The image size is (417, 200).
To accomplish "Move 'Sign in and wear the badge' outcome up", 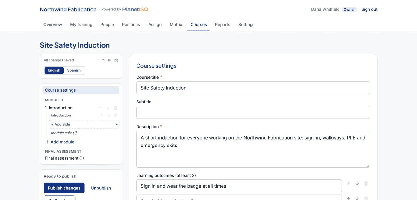I will [349, 184].
